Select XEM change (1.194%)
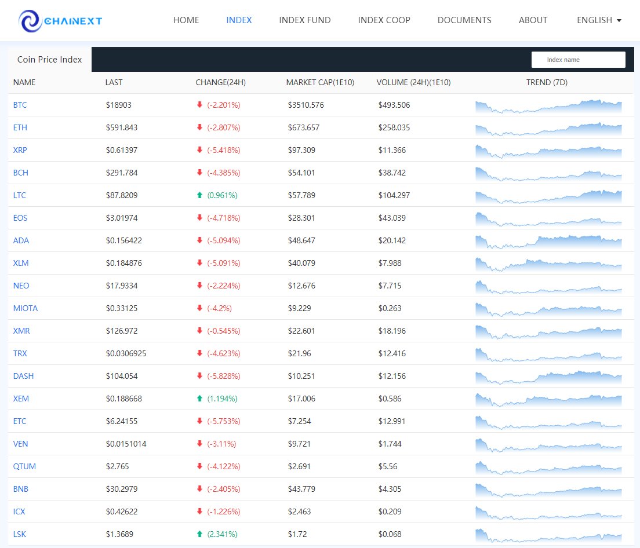The image size is (640, 548). (x=223, y=399)
